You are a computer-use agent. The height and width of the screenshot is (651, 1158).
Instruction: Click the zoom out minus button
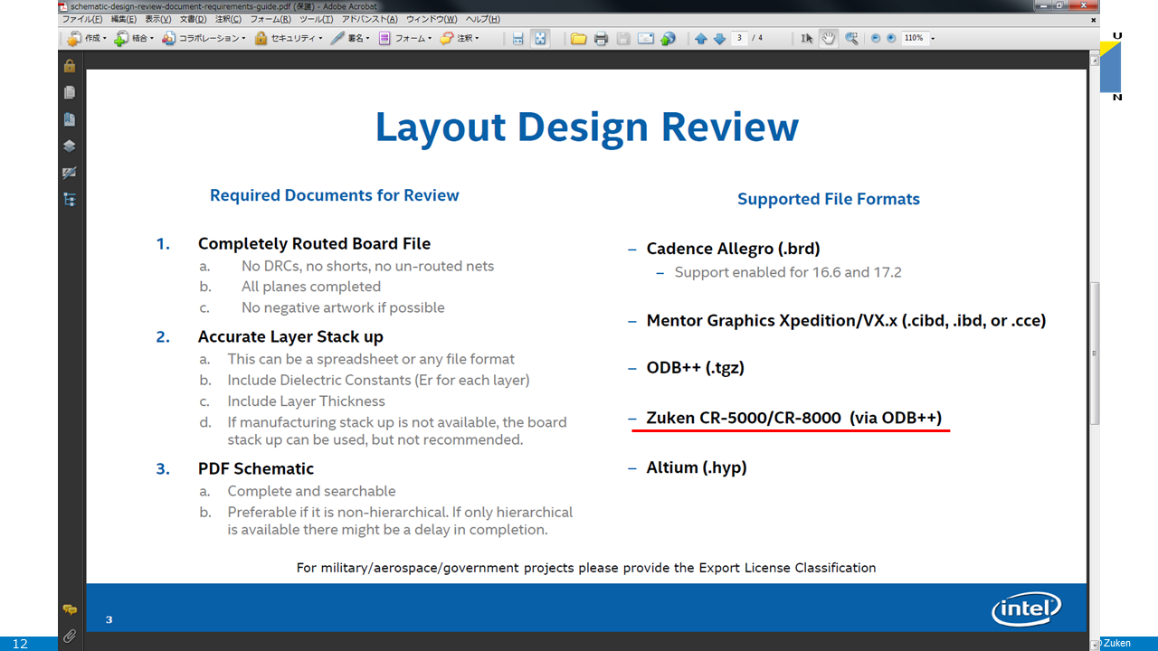tap(876, 39)
